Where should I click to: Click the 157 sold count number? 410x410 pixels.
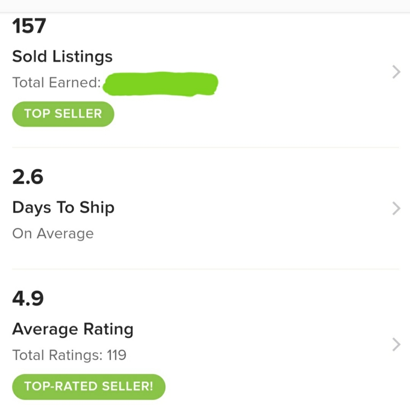(x=29, y=27)
